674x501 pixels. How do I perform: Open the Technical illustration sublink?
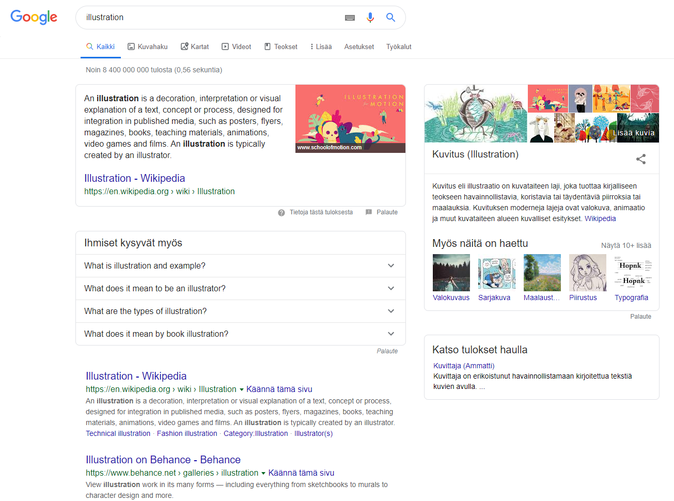coord(118,433)
